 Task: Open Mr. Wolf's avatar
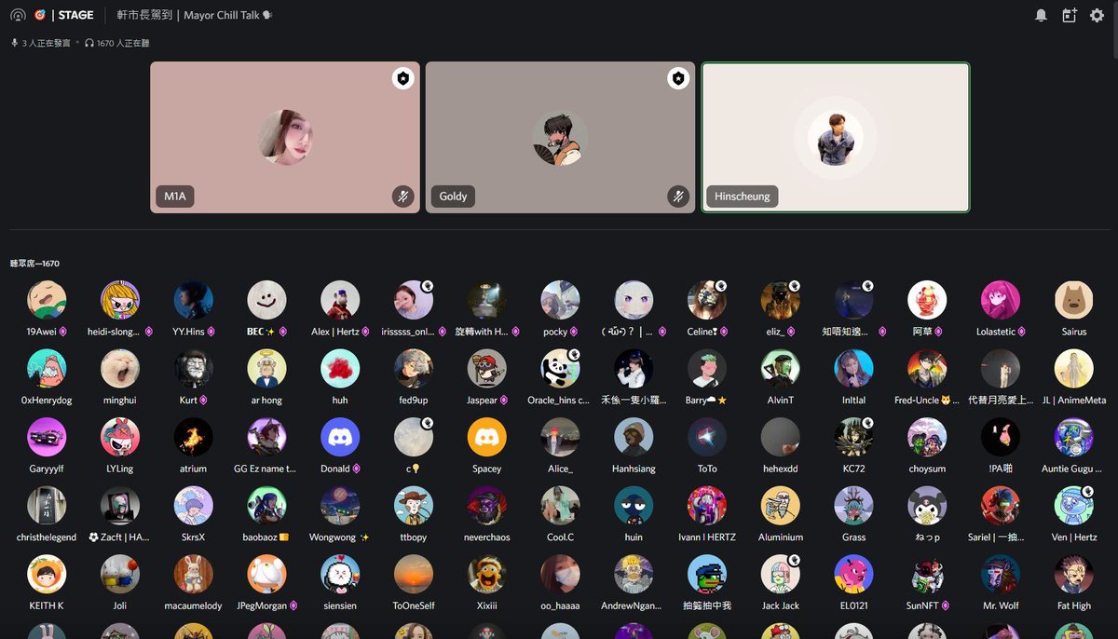(1001, 575)
